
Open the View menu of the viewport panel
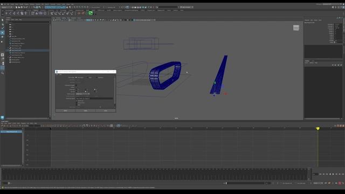[54, 18]
